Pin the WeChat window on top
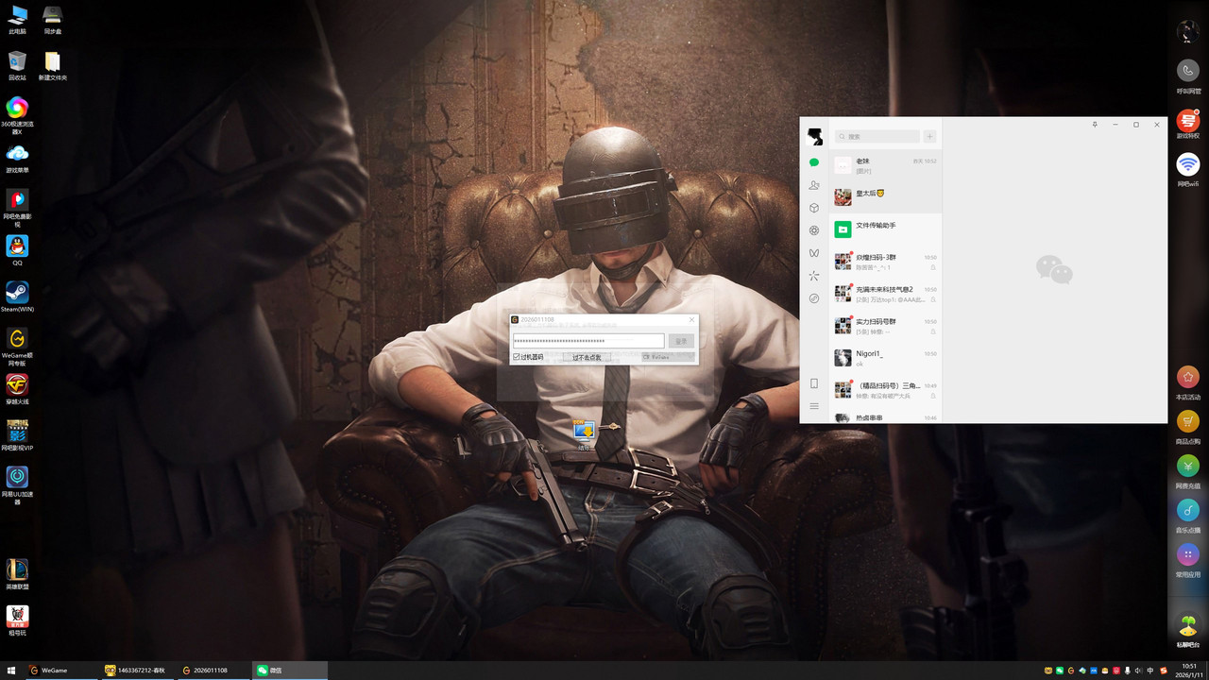 (x=1095, y=125)
